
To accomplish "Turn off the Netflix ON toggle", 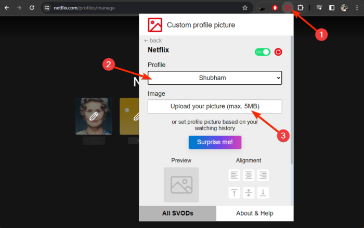I will coord(263,52).
